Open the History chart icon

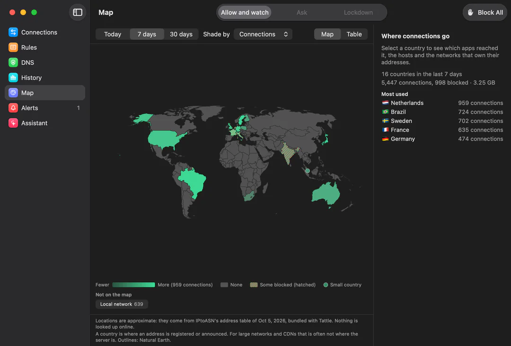[13, 78]
